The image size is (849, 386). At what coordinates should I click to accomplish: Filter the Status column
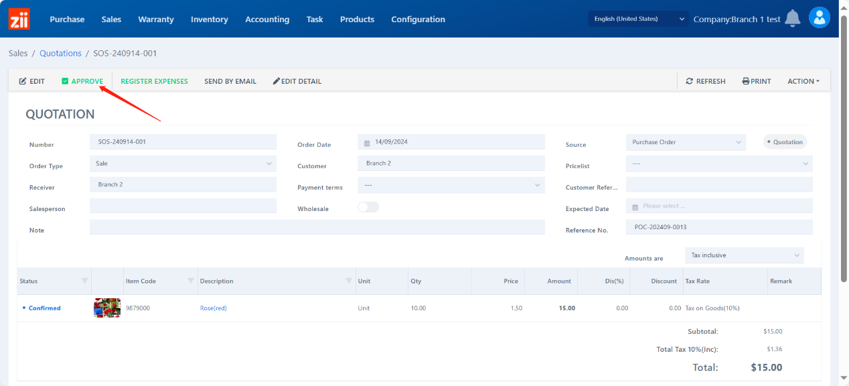(84, 281)
